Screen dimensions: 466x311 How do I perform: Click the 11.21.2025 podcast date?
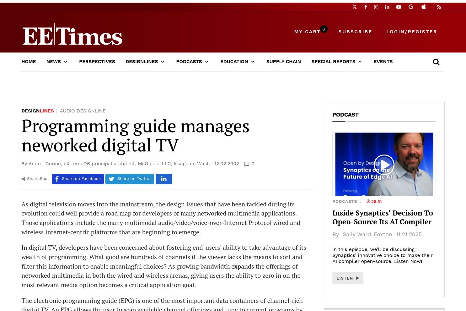(x=409, y=234)
